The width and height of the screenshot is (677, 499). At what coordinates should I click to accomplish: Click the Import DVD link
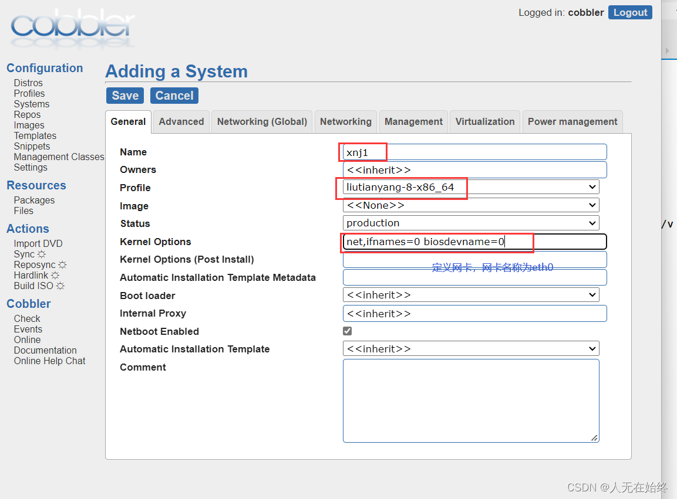(x=38, y=244)
